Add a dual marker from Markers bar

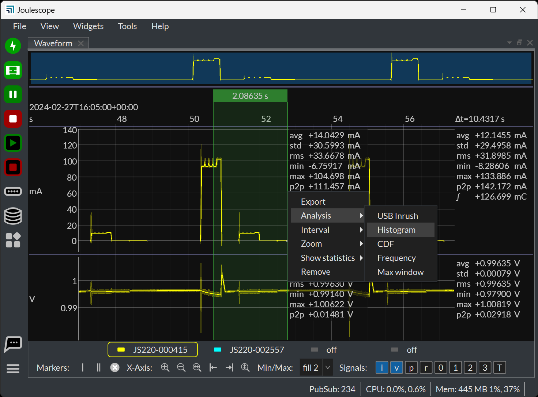(98, 367)
